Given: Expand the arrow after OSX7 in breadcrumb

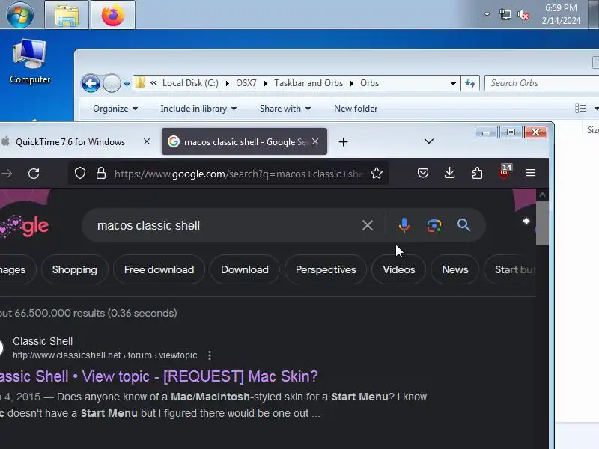Looking at the screenshot, I should 266,83.
